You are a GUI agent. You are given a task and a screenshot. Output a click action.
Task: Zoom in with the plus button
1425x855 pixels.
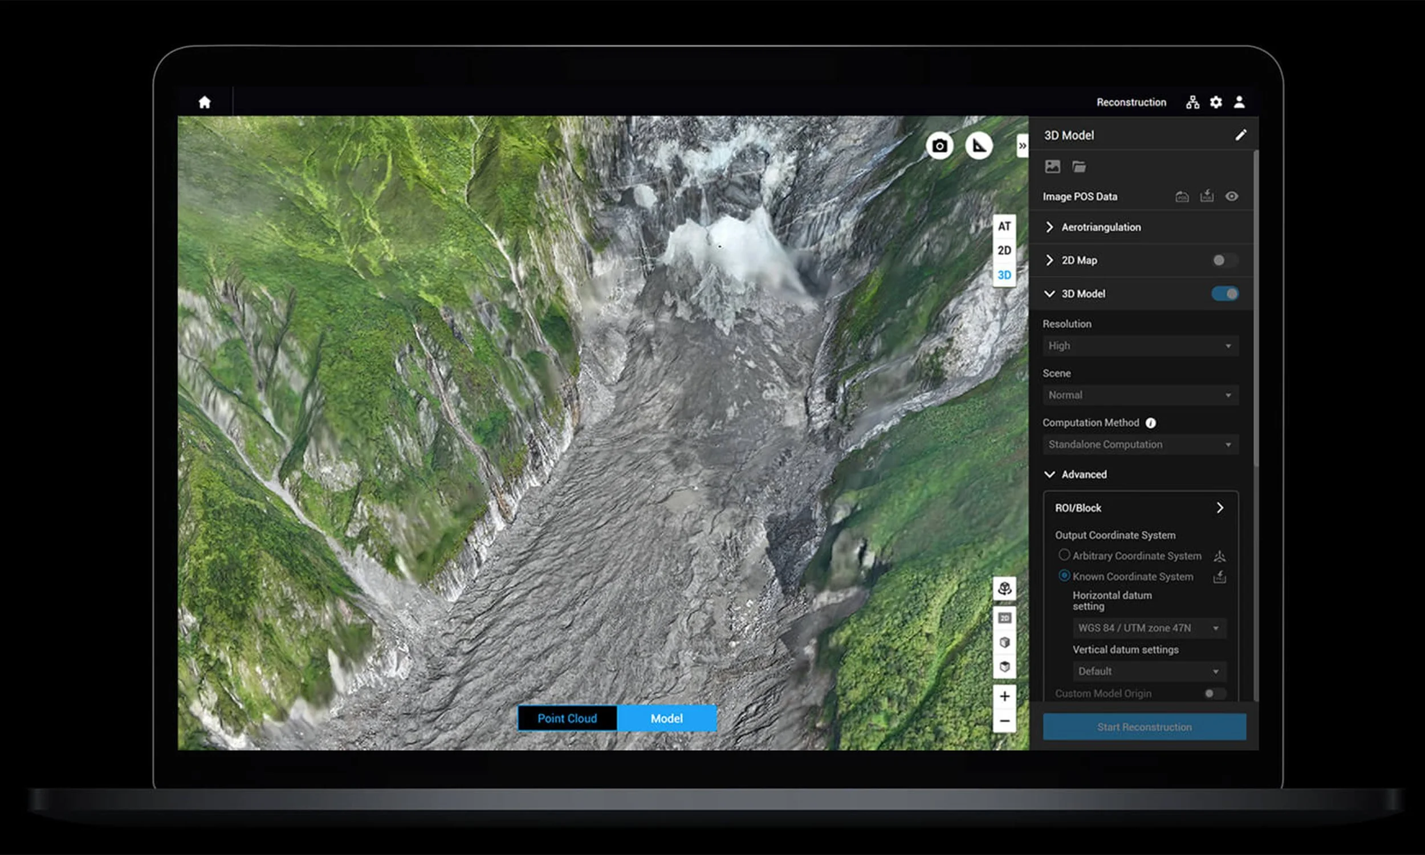point(1004,696)
